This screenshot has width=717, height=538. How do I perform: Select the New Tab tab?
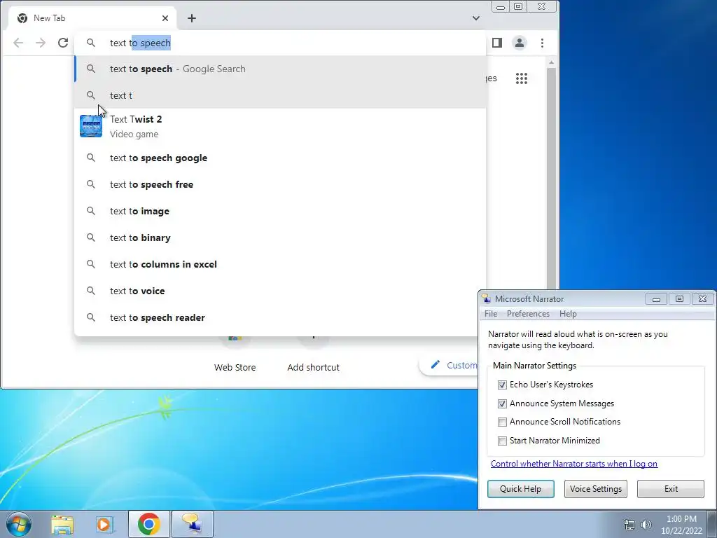[92, 18]
